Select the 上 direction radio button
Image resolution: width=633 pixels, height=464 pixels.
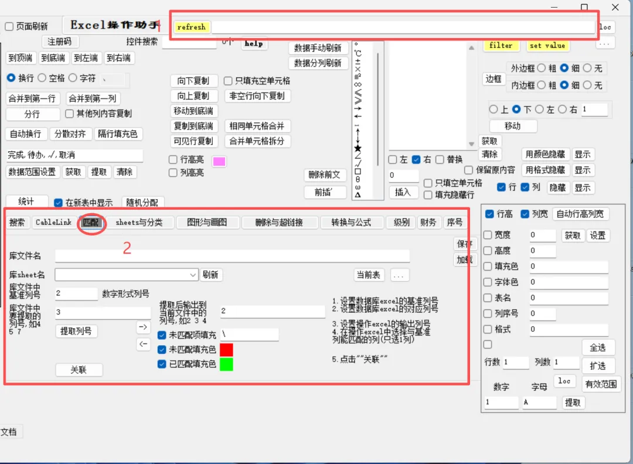coord(494,110)
